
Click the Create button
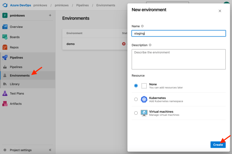click(218, 145)
